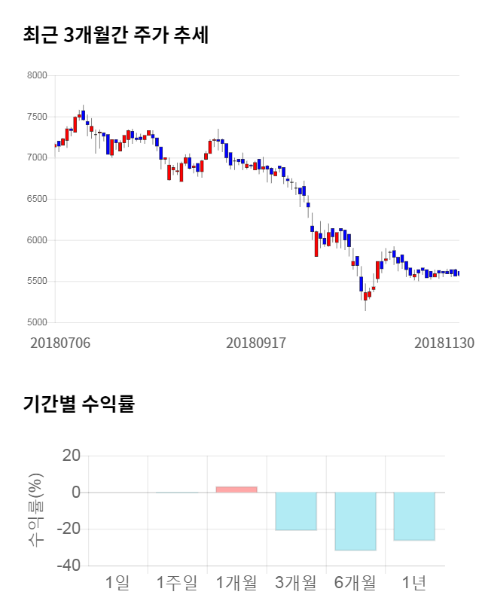Click the 20181130 end date label
482x610 pixels.
coord(444,343)
